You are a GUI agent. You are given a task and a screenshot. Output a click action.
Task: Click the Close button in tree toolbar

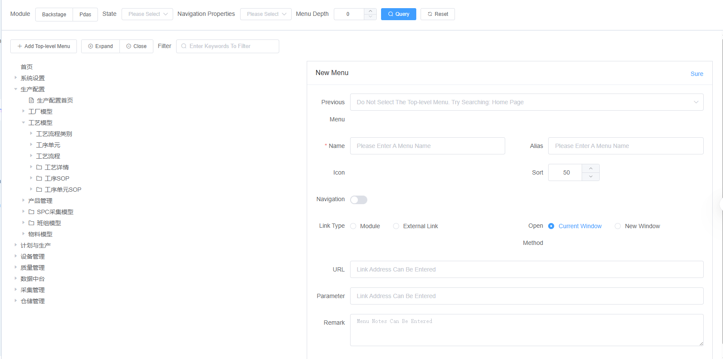[137, 46]
